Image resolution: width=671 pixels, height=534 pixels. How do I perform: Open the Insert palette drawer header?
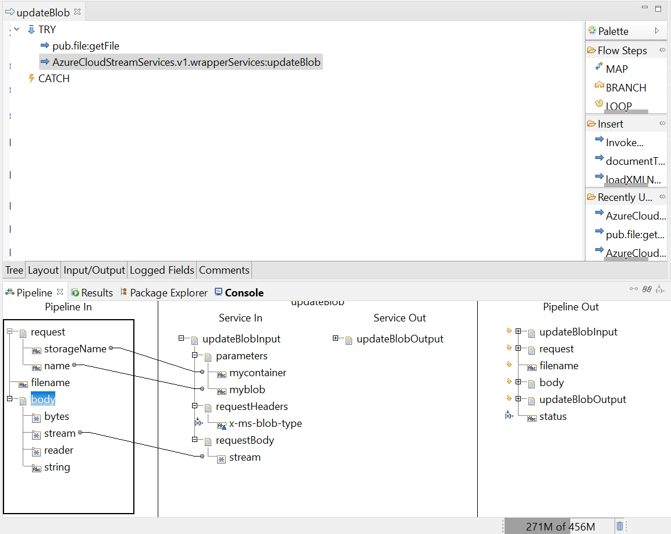[x=610, y=124]
